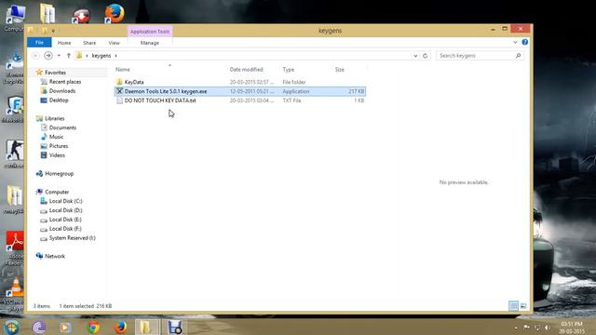
Task: Open Local Disk (E:)
Action: [x=65, y=220]
